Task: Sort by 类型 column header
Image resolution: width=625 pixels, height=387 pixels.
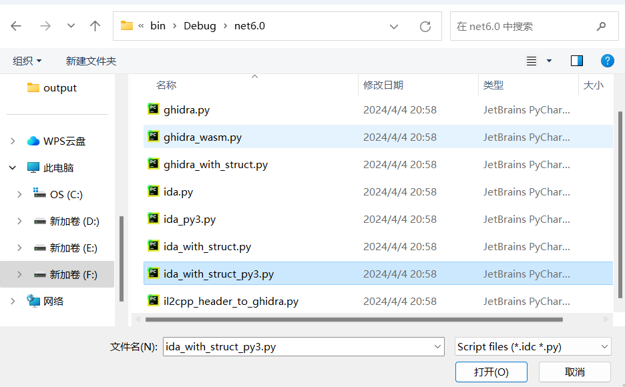Action: [x=493, y=85]
